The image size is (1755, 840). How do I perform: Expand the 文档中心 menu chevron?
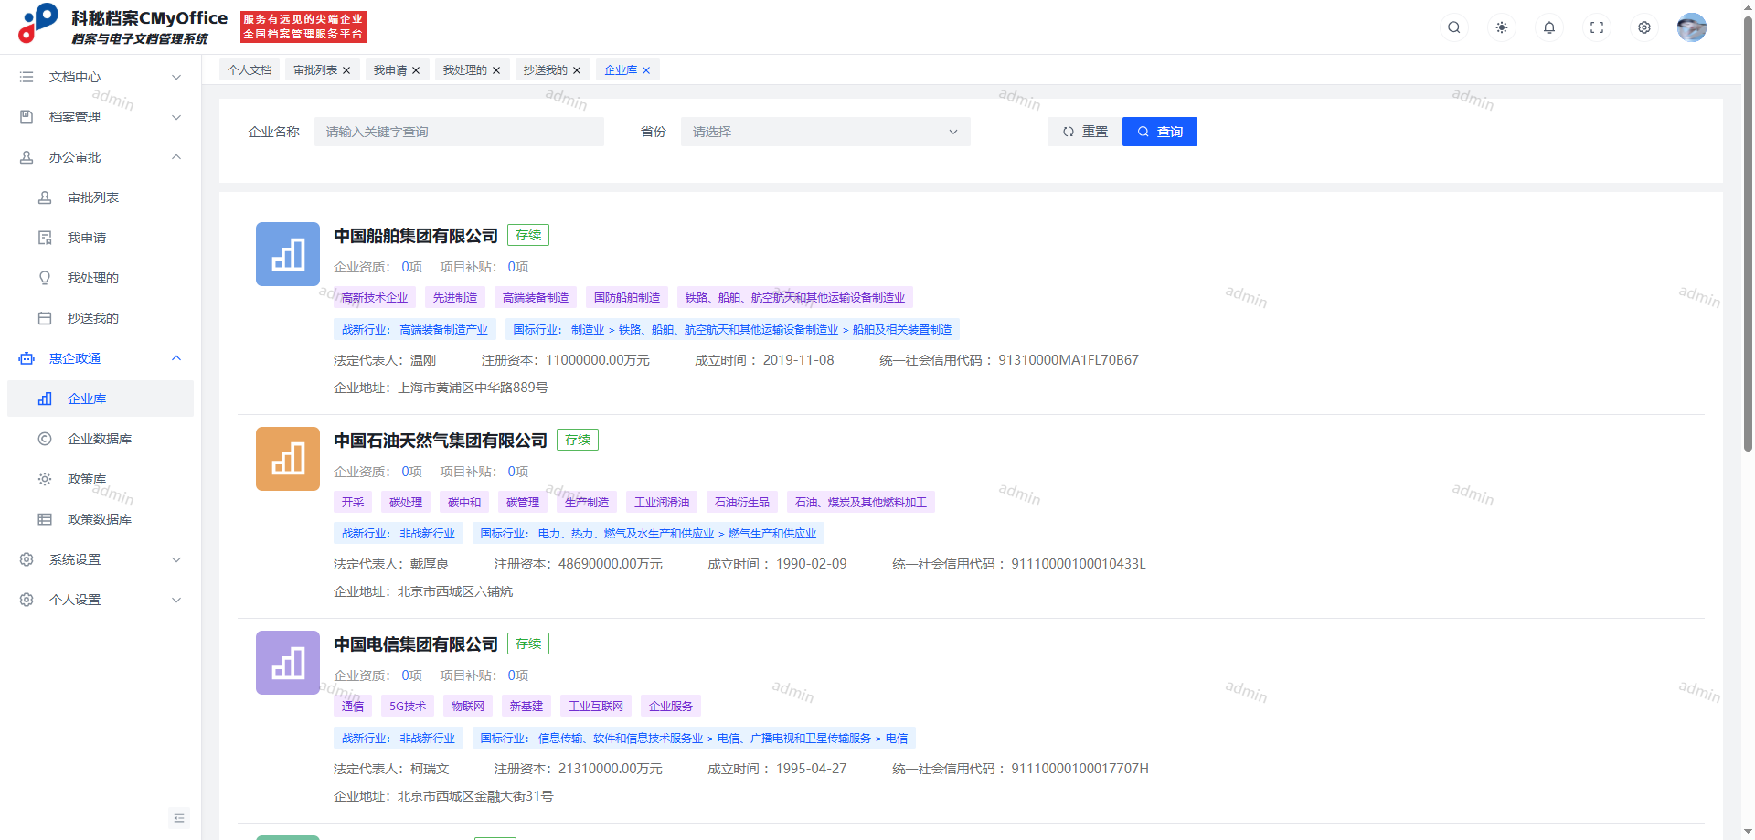tap(176, 77)
